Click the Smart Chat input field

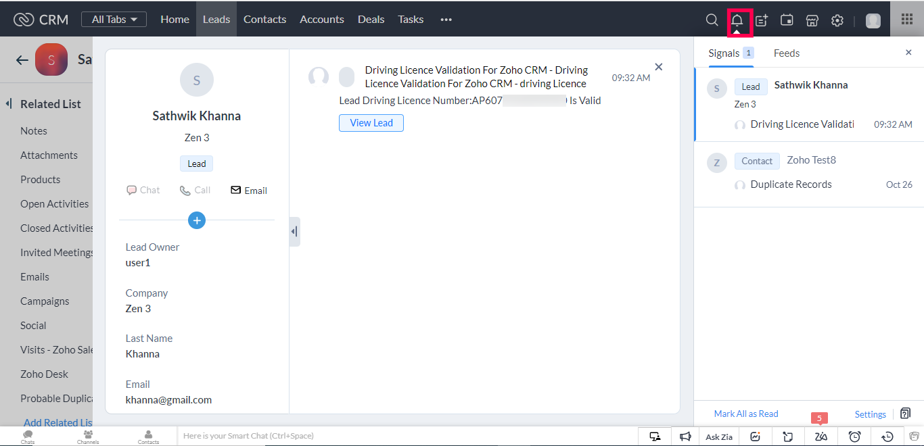[x=408, y=437]
